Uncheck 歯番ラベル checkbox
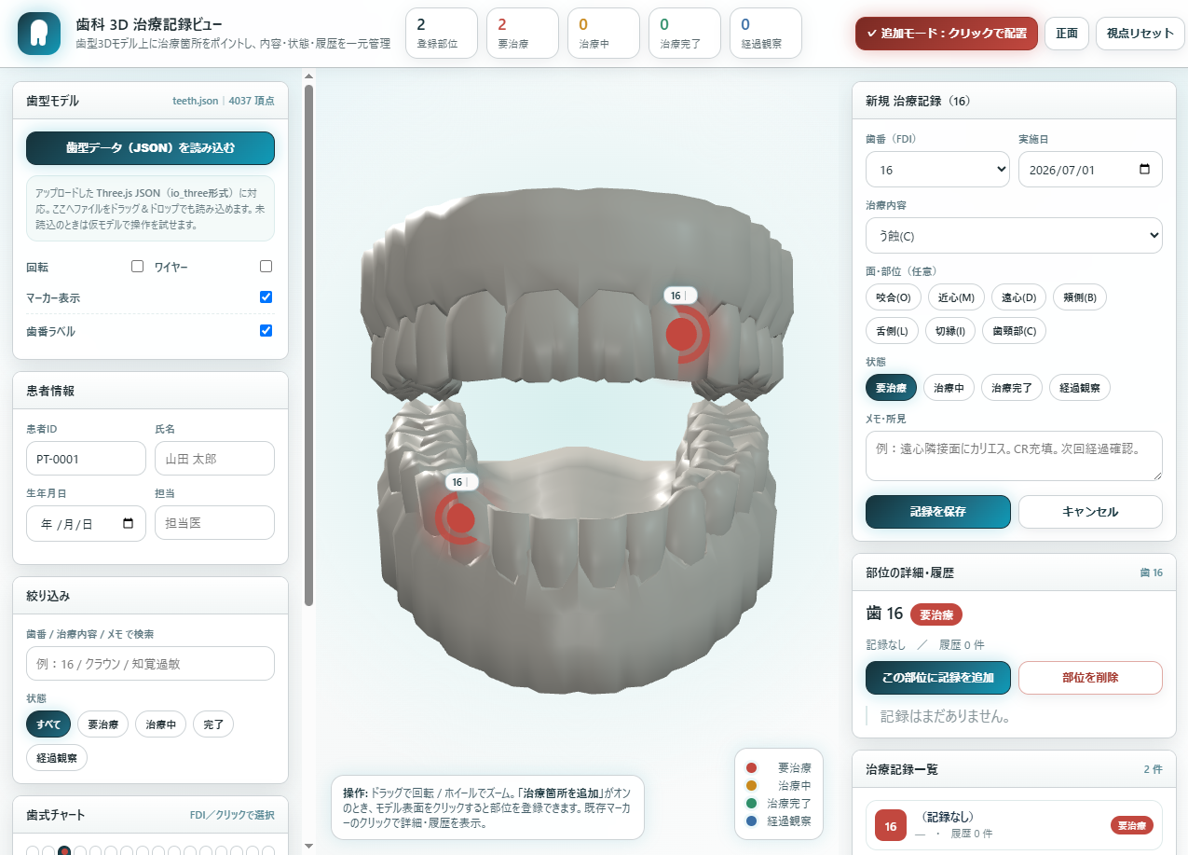The image size is (1188, 855). click(x=266, y=331)
